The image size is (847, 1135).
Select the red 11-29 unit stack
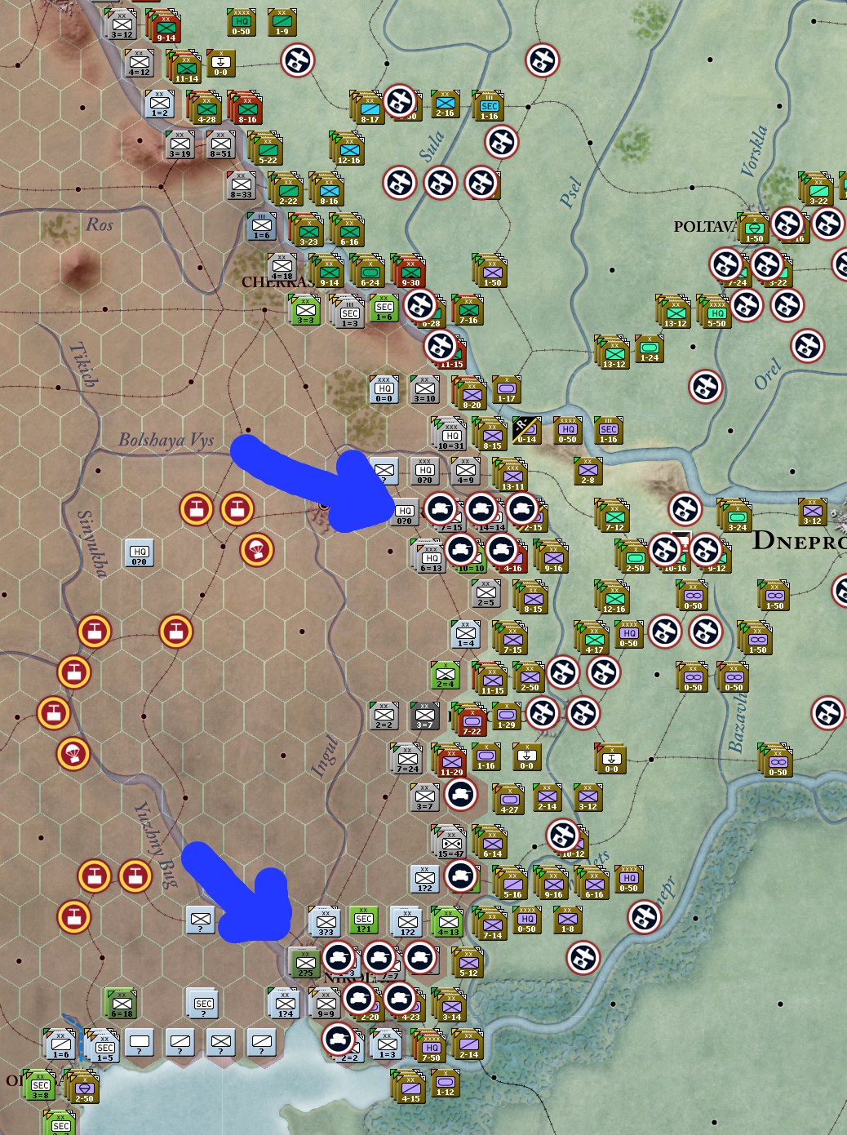[x=450, y=761]
